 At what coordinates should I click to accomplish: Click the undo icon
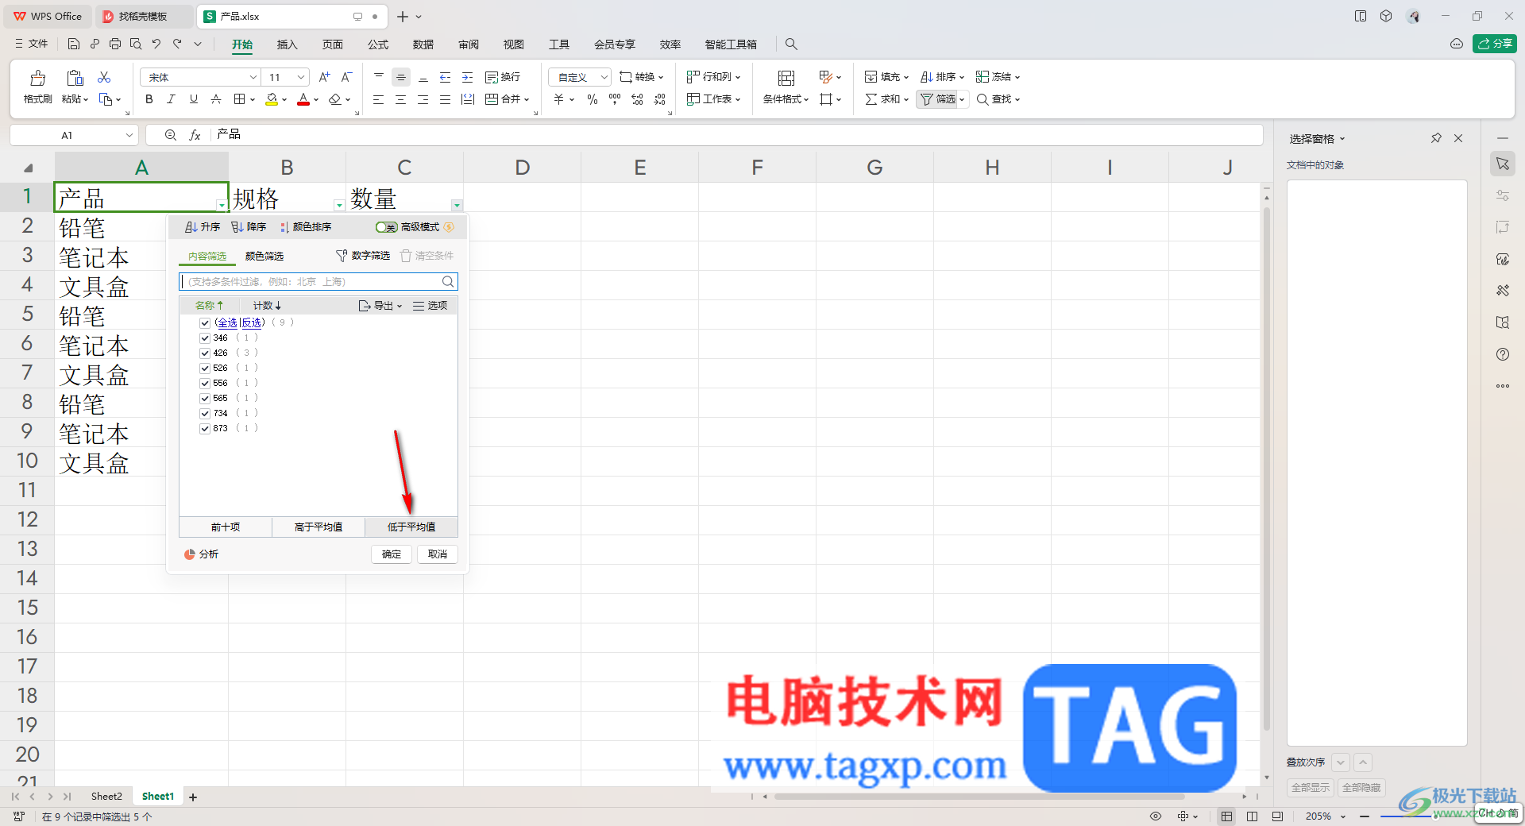[x=156, y=44]
